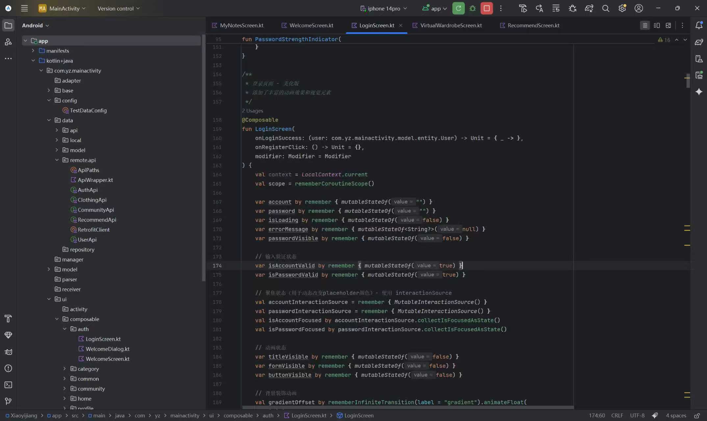Switch editor to Split view mode

click(657, 25)
